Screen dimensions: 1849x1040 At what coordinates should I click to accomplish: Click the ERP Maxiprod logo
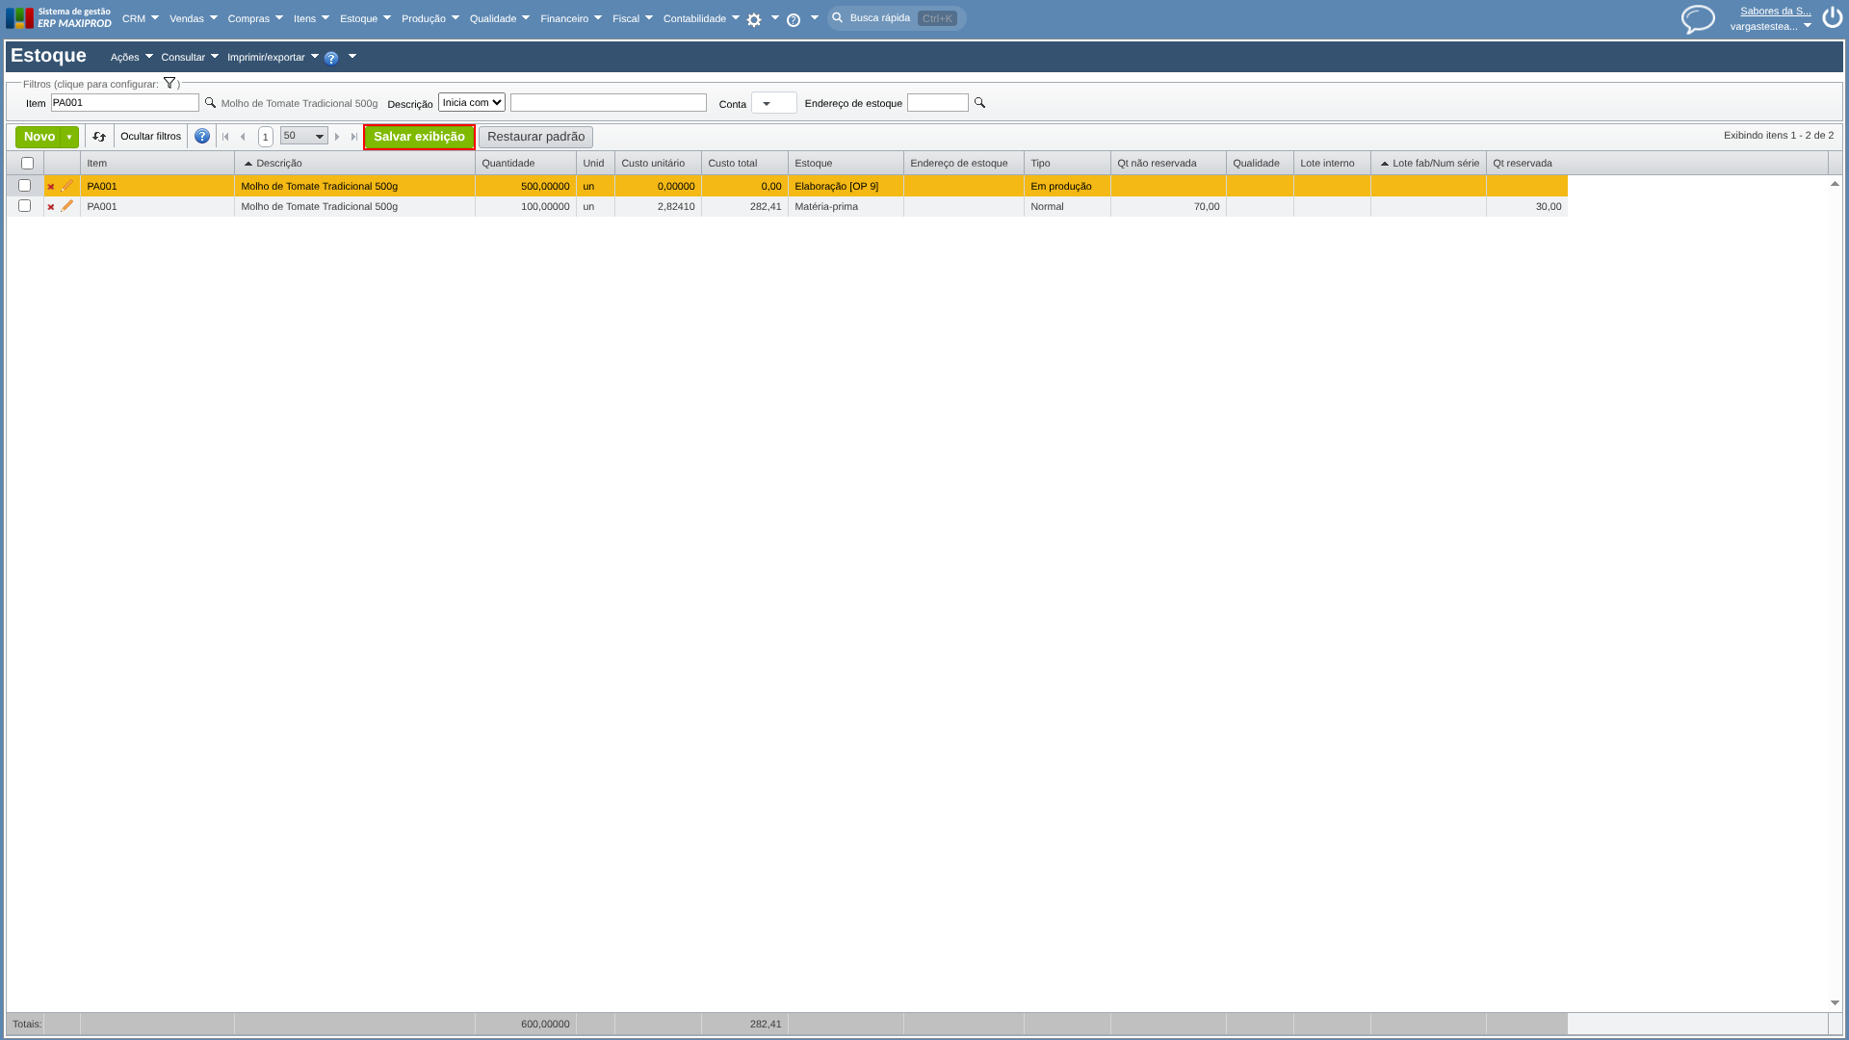59,17
